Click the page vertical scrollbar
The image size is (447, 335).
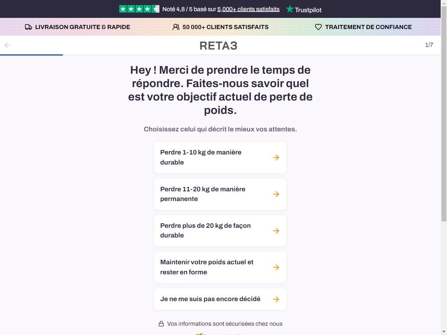[444, 167]
